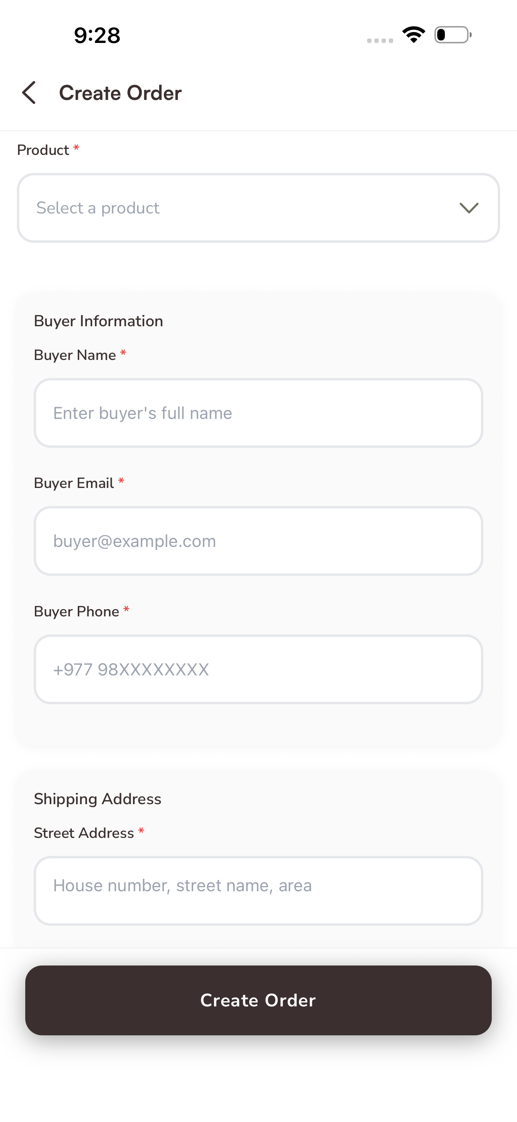Tap the street address input box
Screen dimensions: 517x1122
coord(258,885)
